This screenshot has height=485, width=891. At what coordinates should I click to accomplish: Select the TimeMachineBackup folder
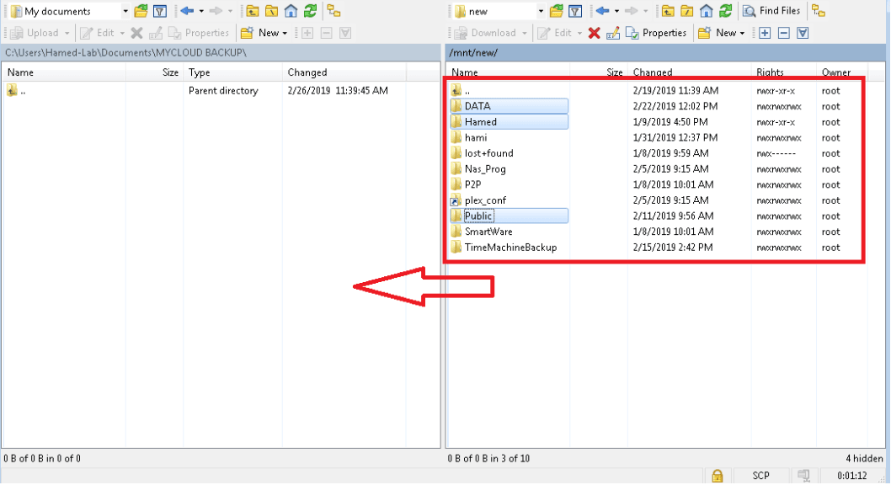pos(510,247)
